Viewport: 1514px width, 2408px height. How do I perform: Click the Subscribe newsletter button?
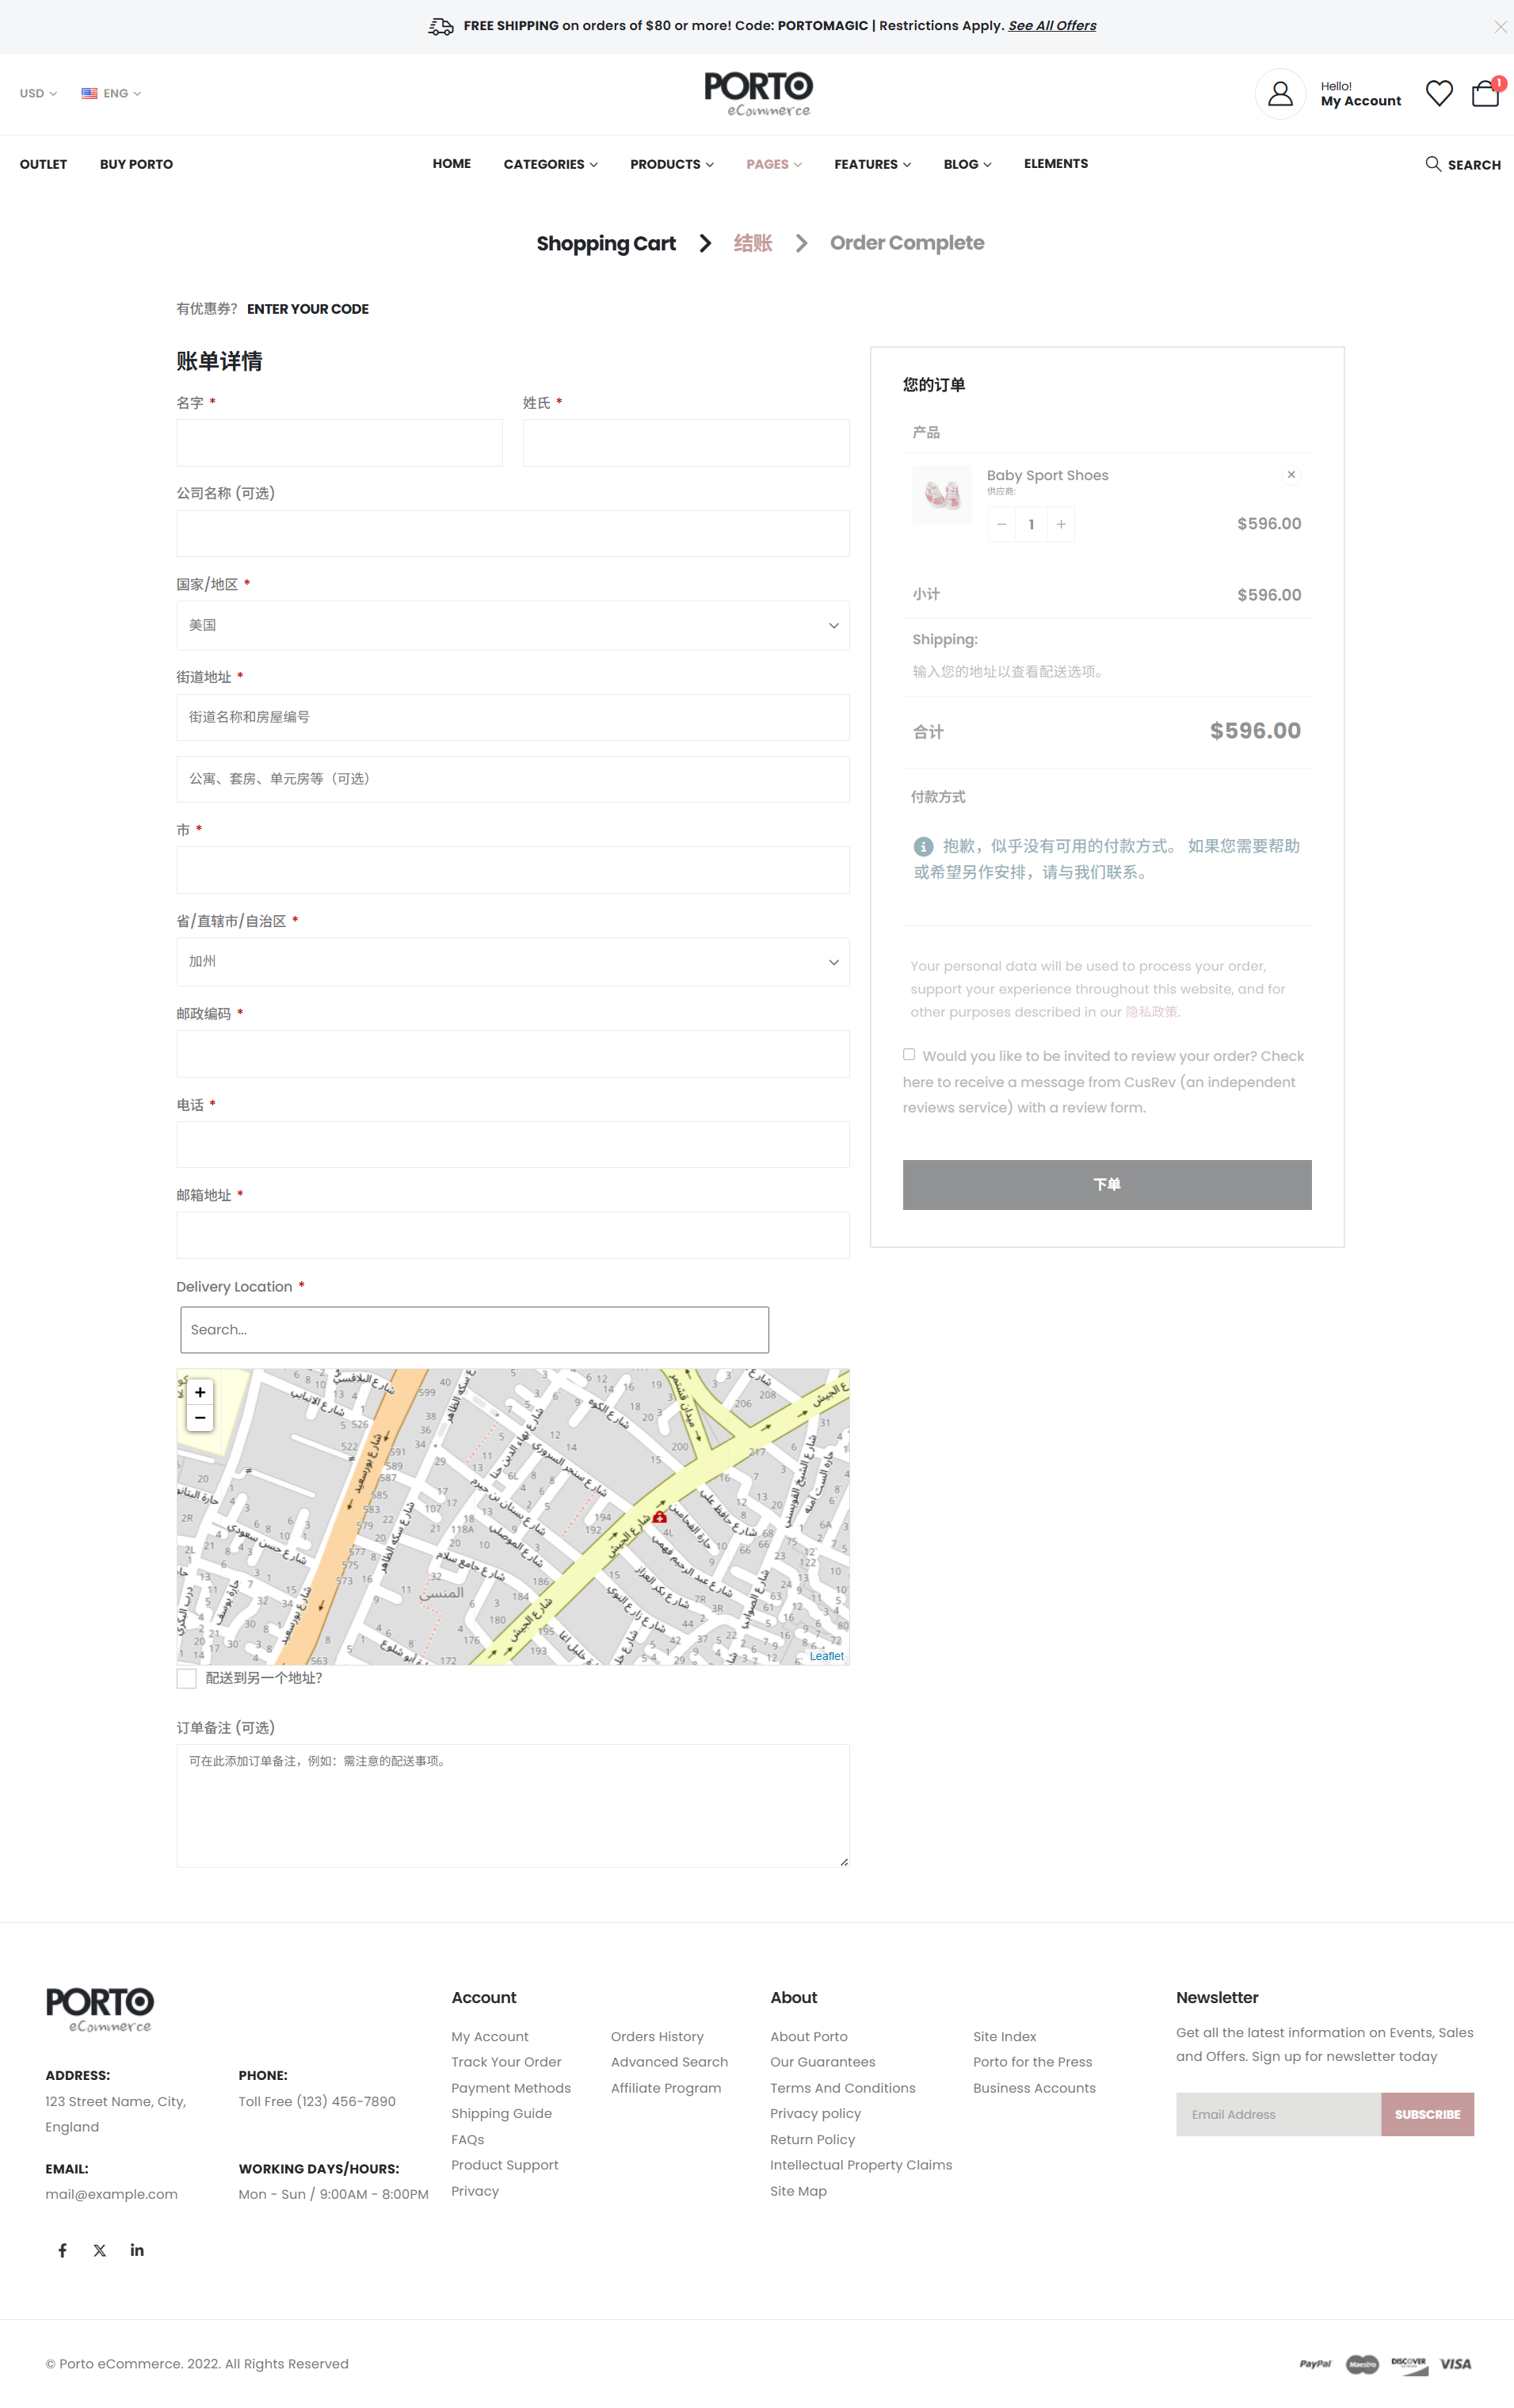1426,2114
